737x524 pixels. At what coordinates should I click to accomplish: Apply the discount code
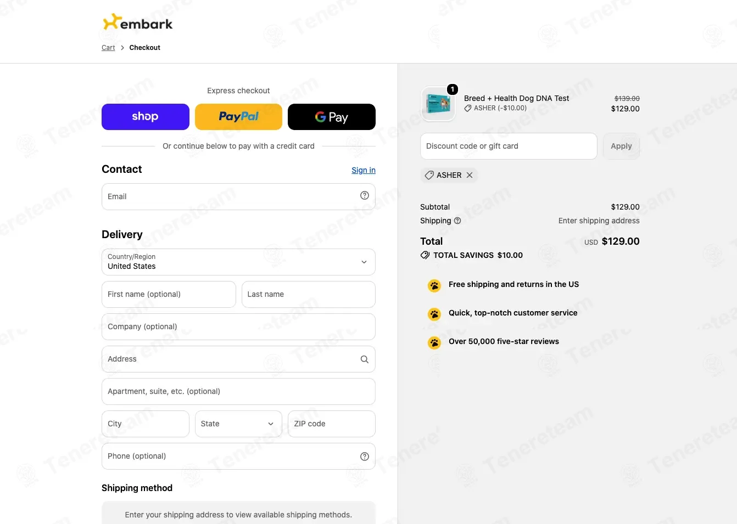click(x=621, y=147)
